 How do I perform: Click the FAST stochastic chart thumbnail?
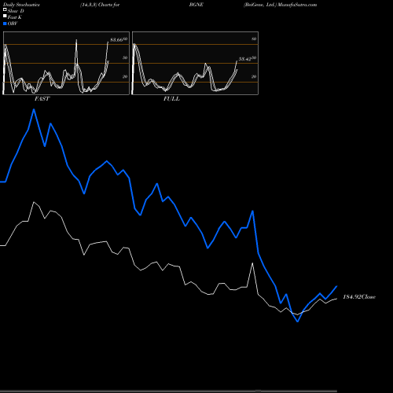coord(66,63)
